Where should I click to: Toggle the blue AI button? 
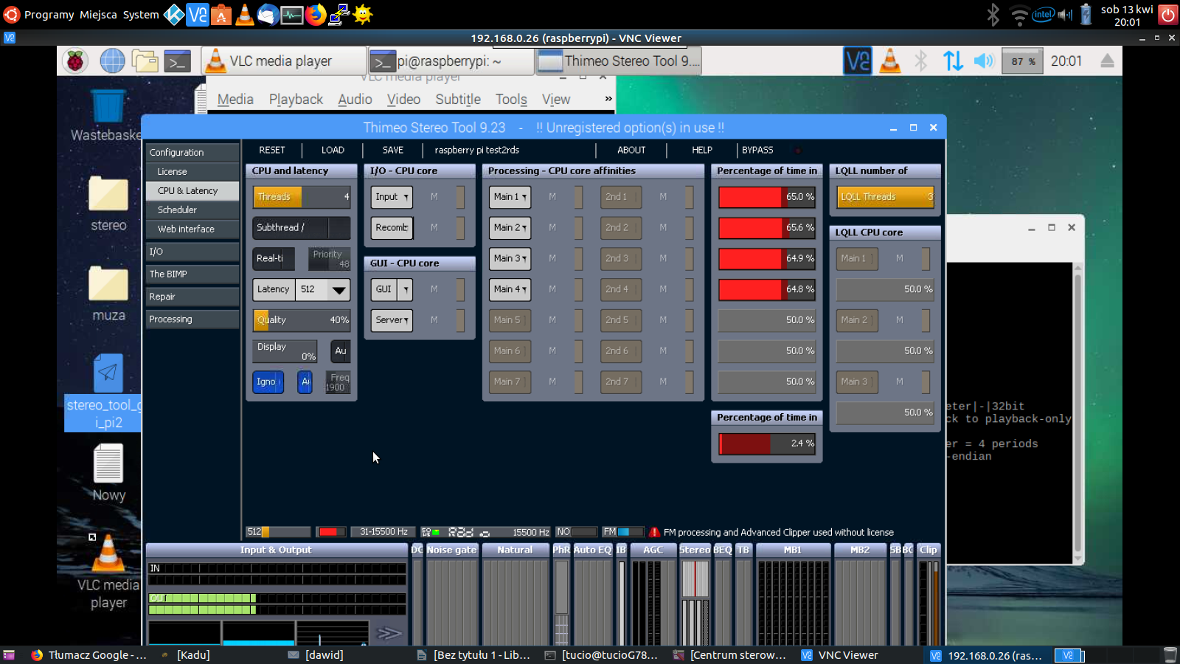pos(305,381)
